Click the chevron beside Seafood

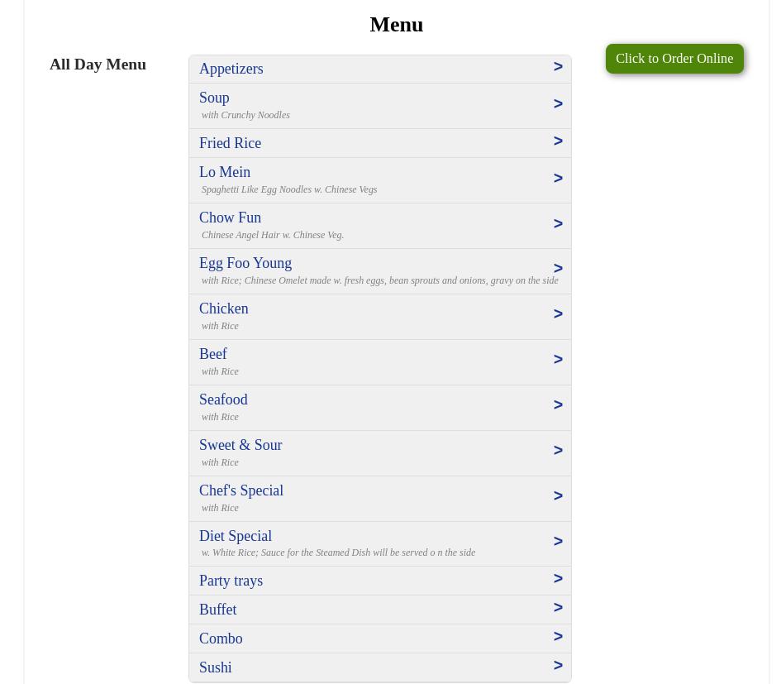pyautogui.click(x=558, y=405)
